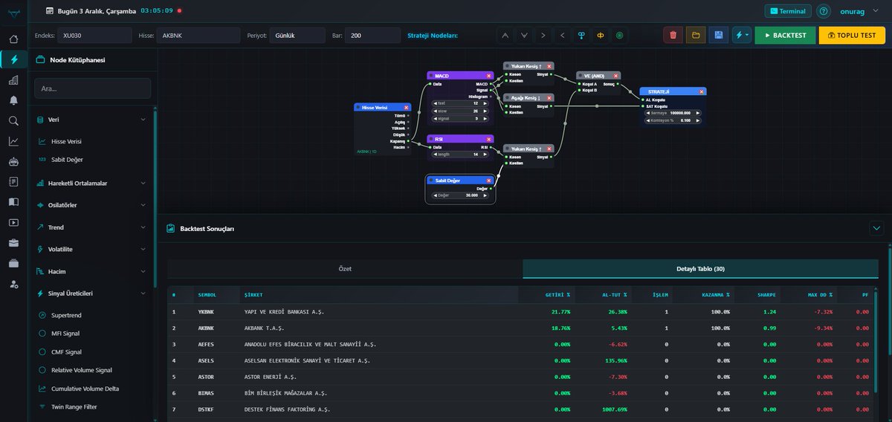The width and height of the screenshot is (892, 422).
Task: Collapse the Backtest Sonuçları panel
Action: point(876,228)
